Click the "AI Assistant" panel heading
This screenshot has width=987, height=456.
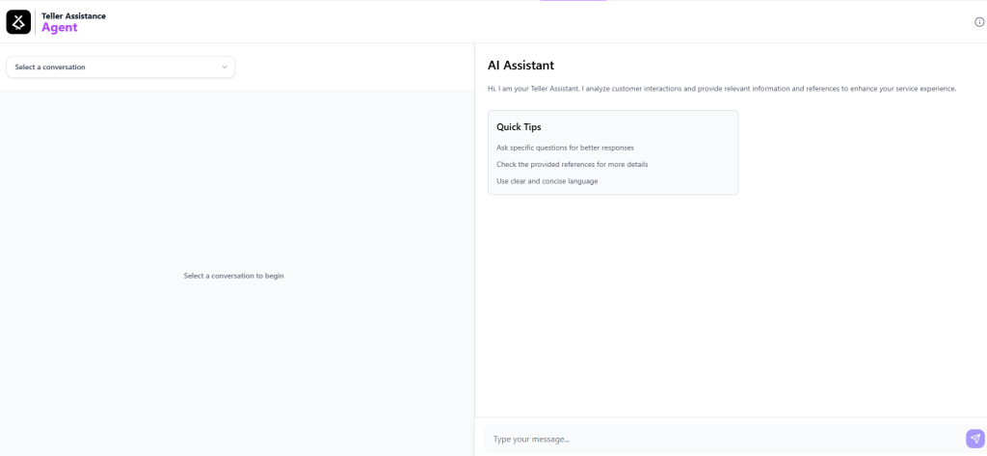520,66
